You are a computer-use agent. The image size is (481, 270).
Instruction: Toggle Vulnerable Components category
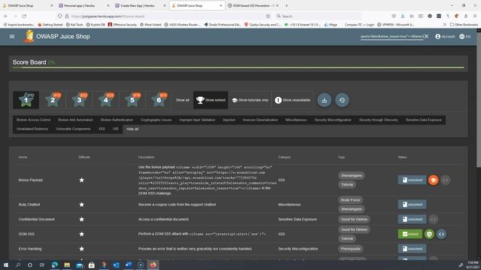tap(74, 129)
